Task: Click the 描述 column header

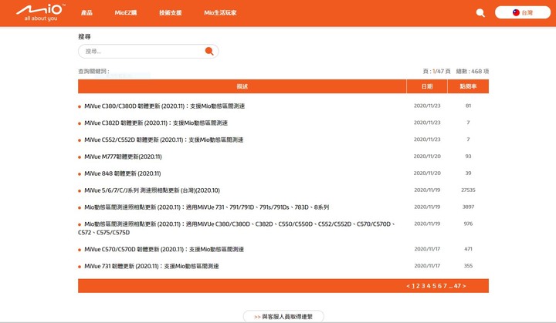Action: pyautogui.click(x=242, y=86)
